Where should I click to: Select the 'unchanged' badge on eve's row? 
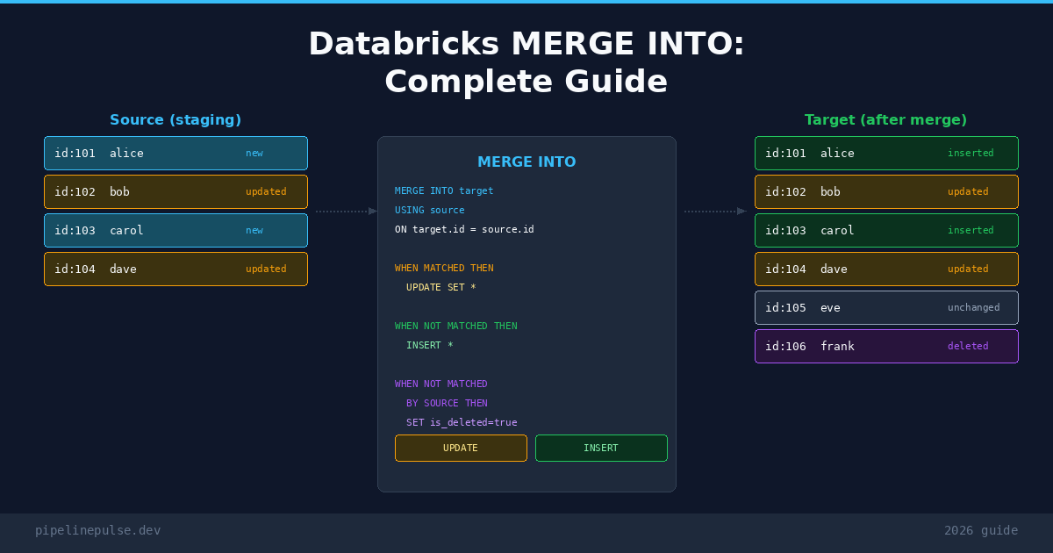[x=973, y=307]
